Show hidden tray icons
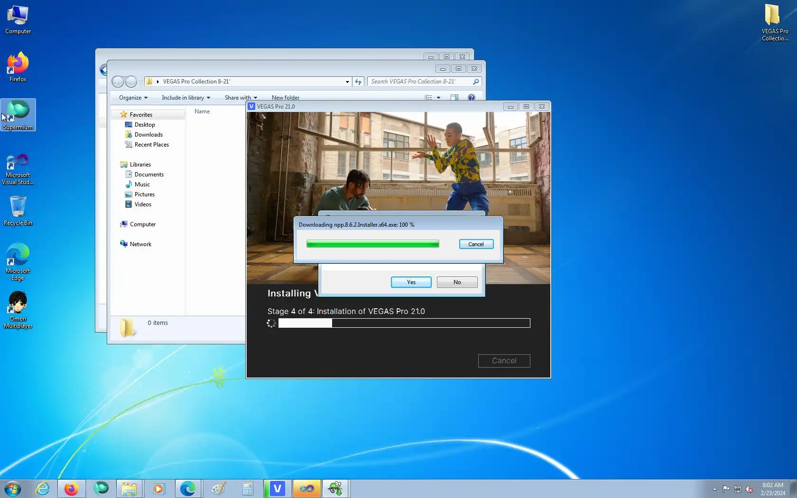The width and height of the screenshot is (797, 498). (x=714, y=489)
